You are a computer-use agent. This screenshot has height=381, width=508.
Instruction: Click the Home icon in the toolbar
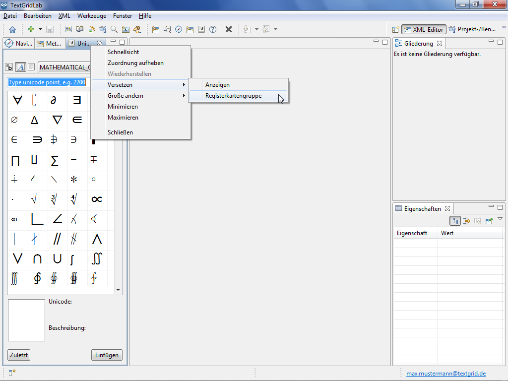[x=12, y=30]
